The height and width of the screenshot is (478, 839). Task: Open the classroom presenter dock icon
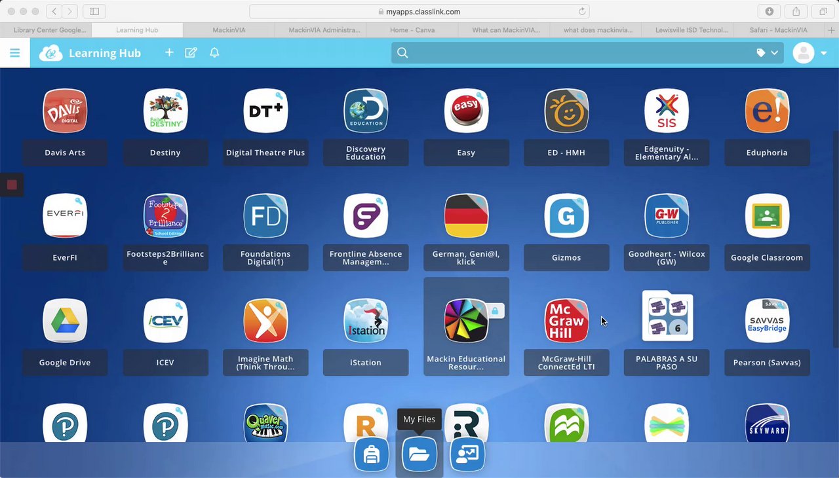pos(467,454)
